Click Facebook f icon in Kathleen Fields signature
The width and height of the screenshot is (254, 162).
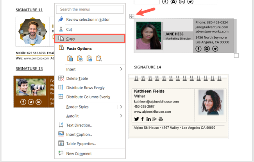point(142,119)
